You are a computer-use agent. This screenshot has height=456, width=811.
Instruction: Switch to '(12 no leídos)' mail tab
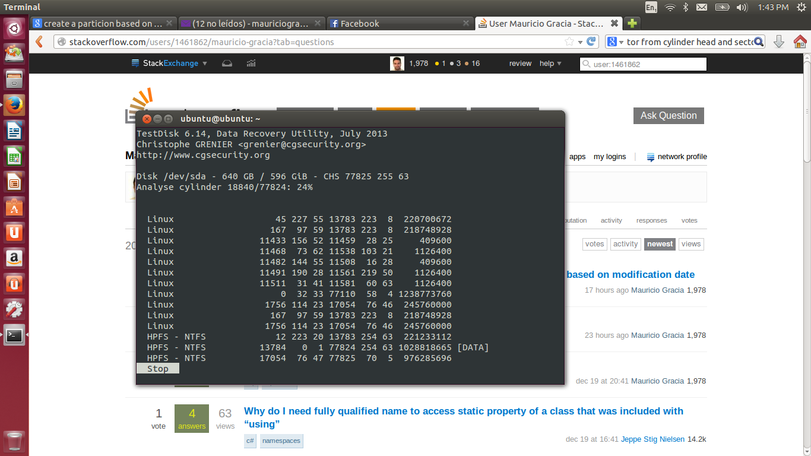252,23
